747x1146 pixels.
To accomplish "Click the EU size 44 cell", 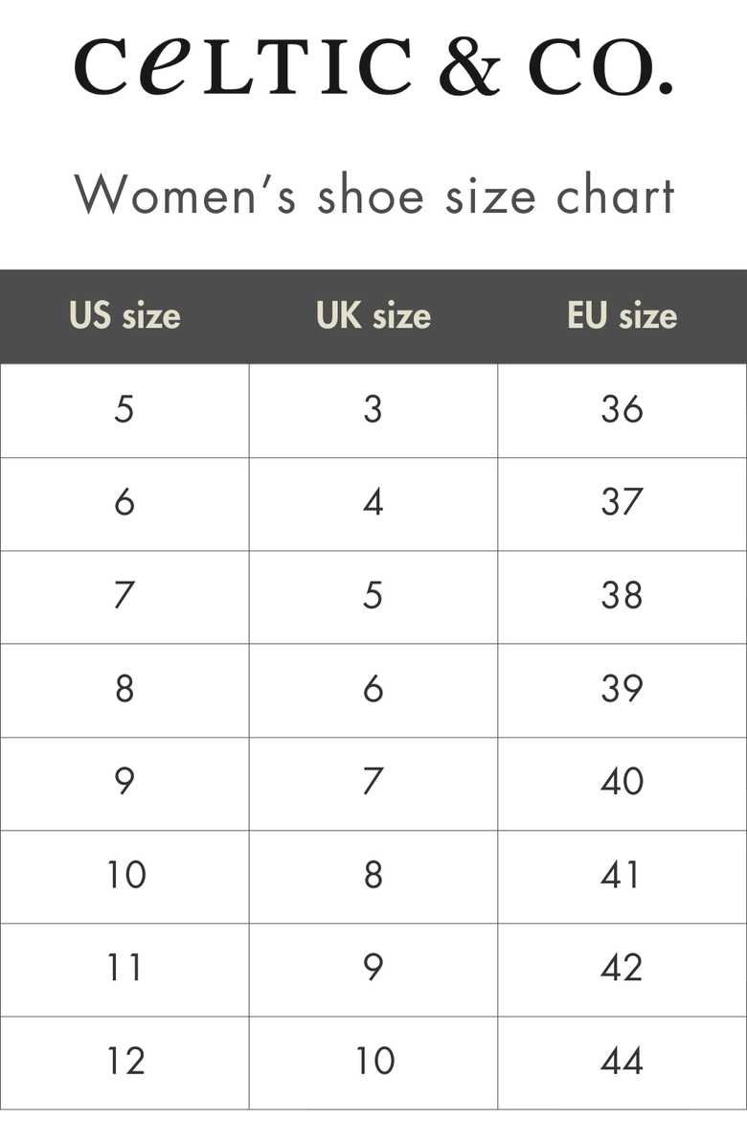I will coord(622,1061).
